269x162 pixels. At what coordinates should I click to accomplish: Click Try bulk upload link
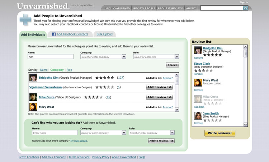(x=79, y=141)
